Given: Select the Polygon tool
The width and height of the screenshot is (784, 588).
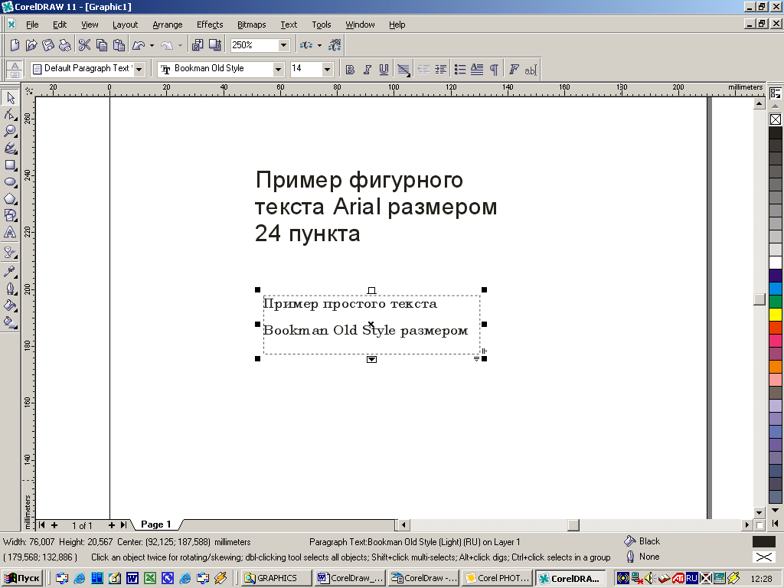Looking at the screenshot, I should [10, 199].
